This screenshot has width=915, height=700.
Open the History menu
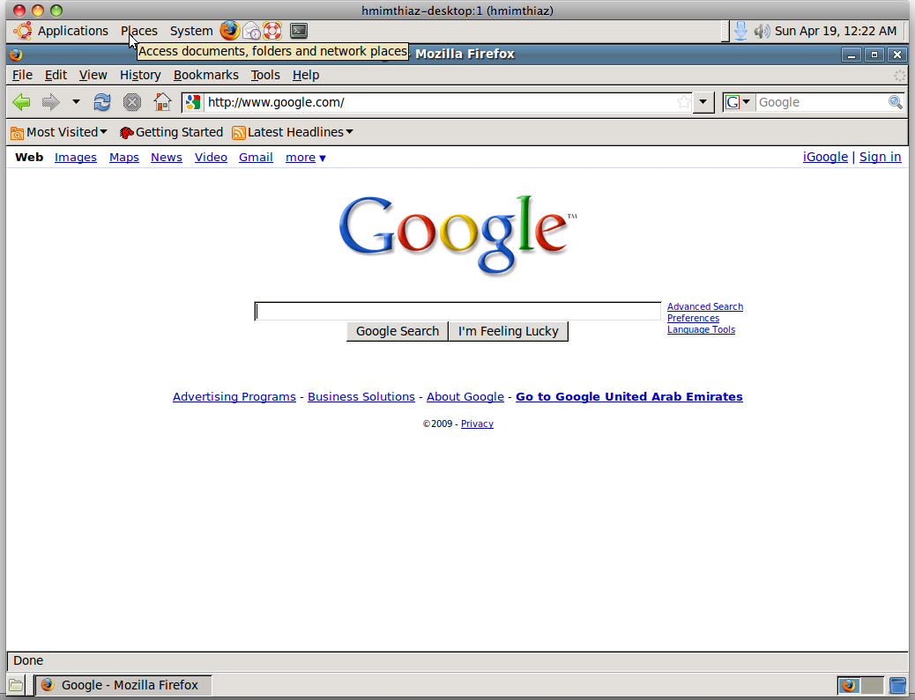(x=140, y=75)
